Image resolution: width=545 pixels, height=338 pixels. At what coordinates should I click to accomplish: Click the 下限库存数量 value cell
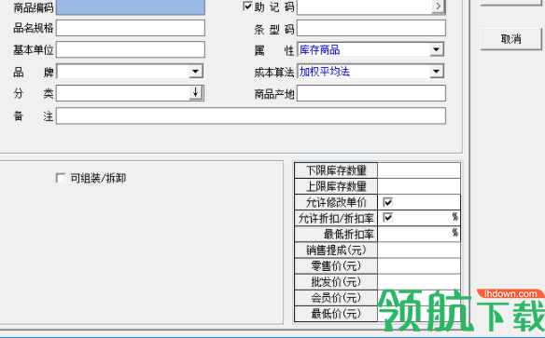419,170
